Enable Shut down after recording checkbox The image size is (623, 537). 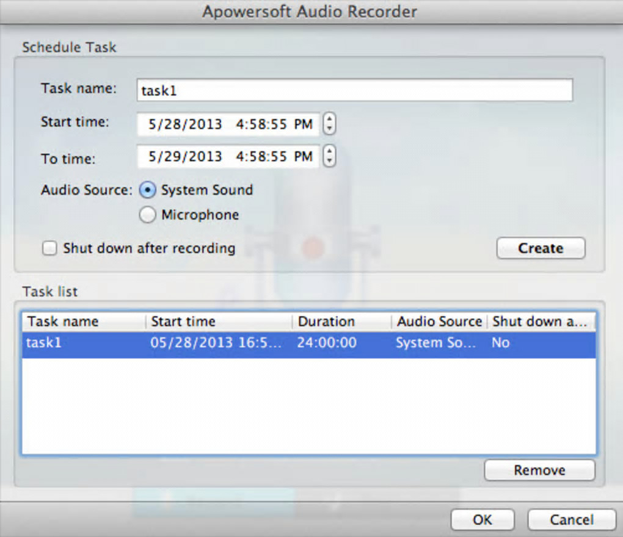tap(49, 248)
